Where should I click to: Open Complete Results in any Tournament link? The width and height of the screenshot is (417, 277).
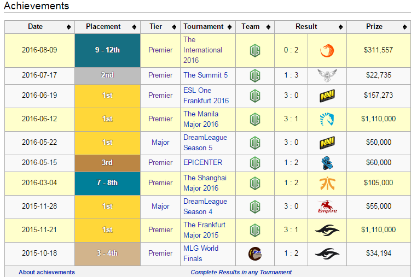[241, 272]
